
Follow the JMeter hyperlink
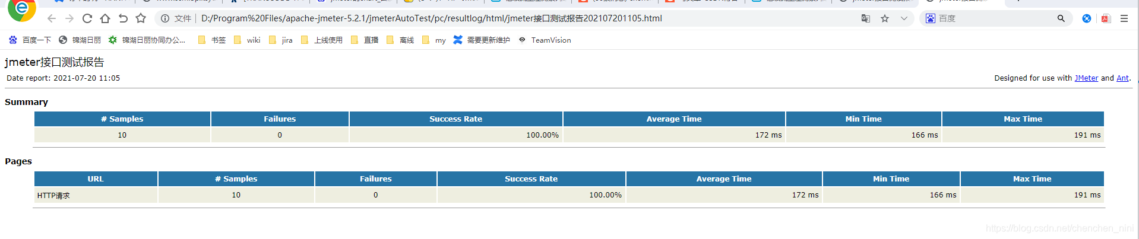coord(1086,78)
